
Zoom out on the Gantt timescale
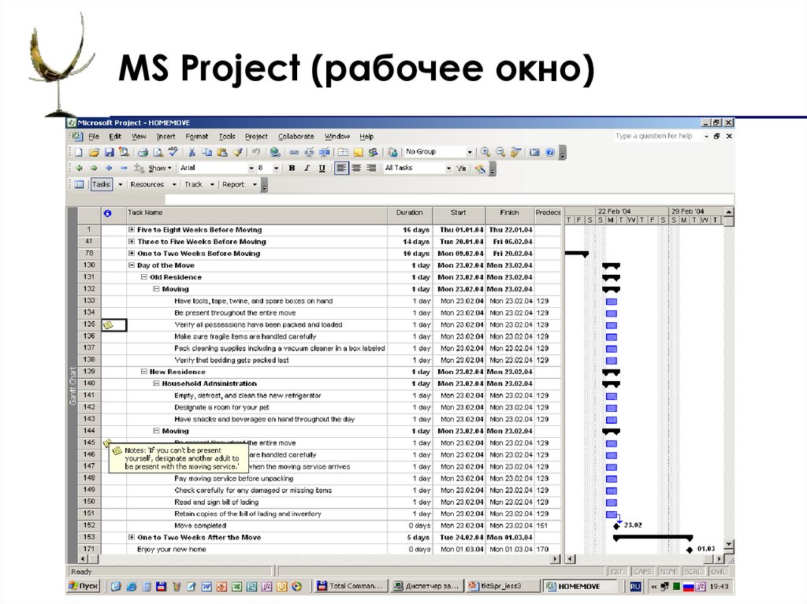point(500,152)
